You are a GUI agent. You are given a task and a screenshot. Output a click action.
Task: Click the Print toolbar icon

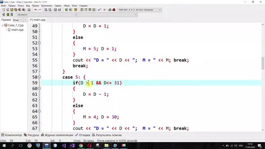29,10
